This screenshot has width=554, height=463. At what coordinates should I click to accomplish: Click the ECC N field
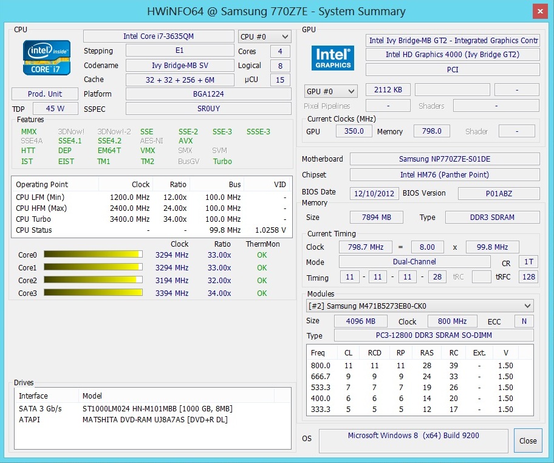(524, 321)
